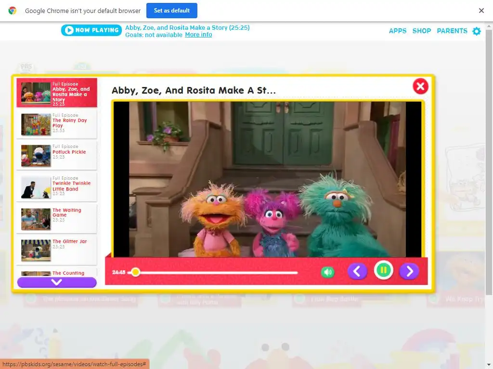Select The Glitter Jar thumbnail
This screenshot has width=493, height=369.
click(36, 250)
